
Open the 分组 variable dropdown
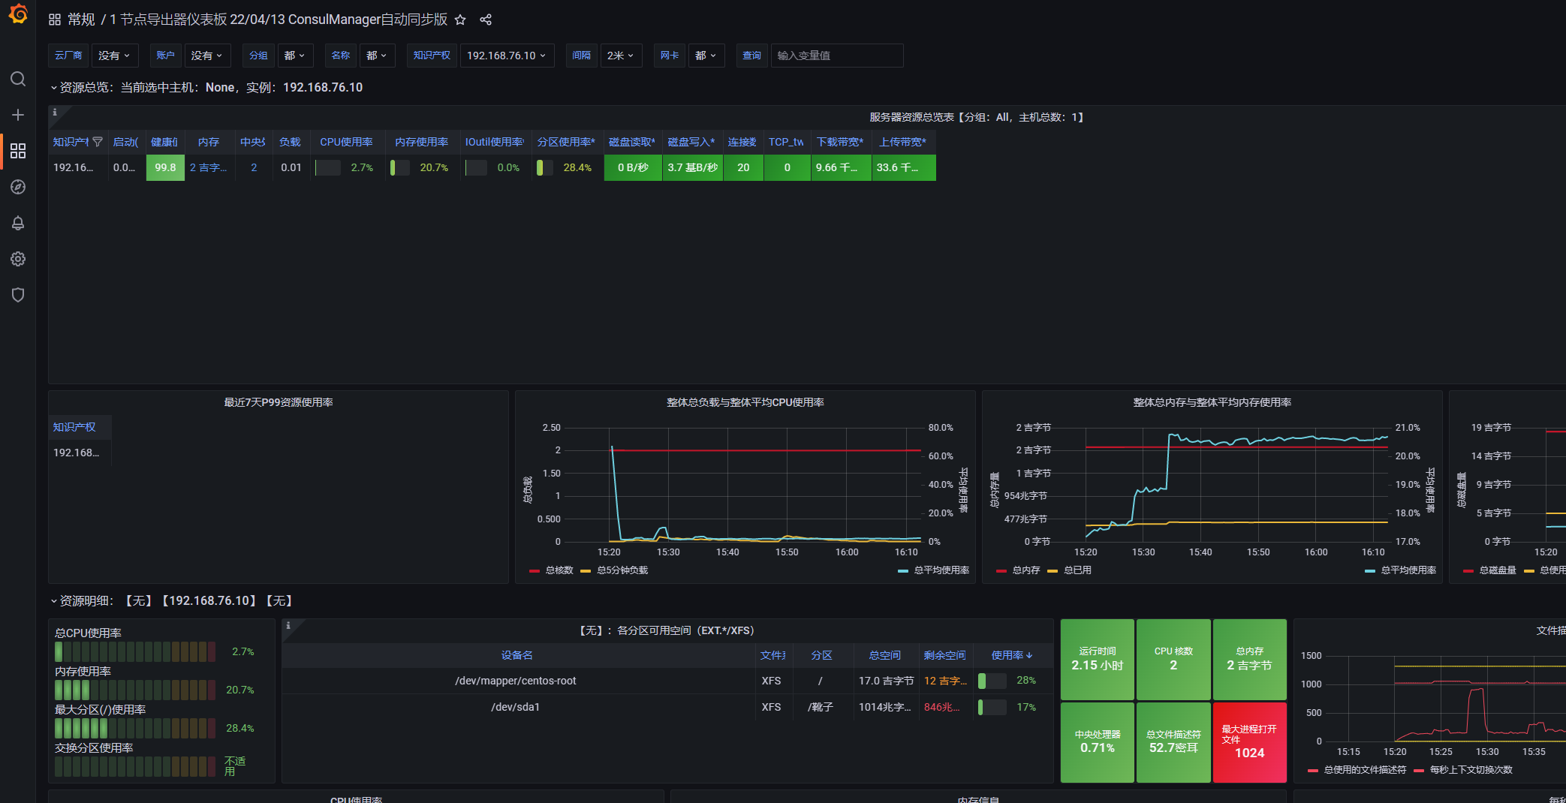point(296,56)
